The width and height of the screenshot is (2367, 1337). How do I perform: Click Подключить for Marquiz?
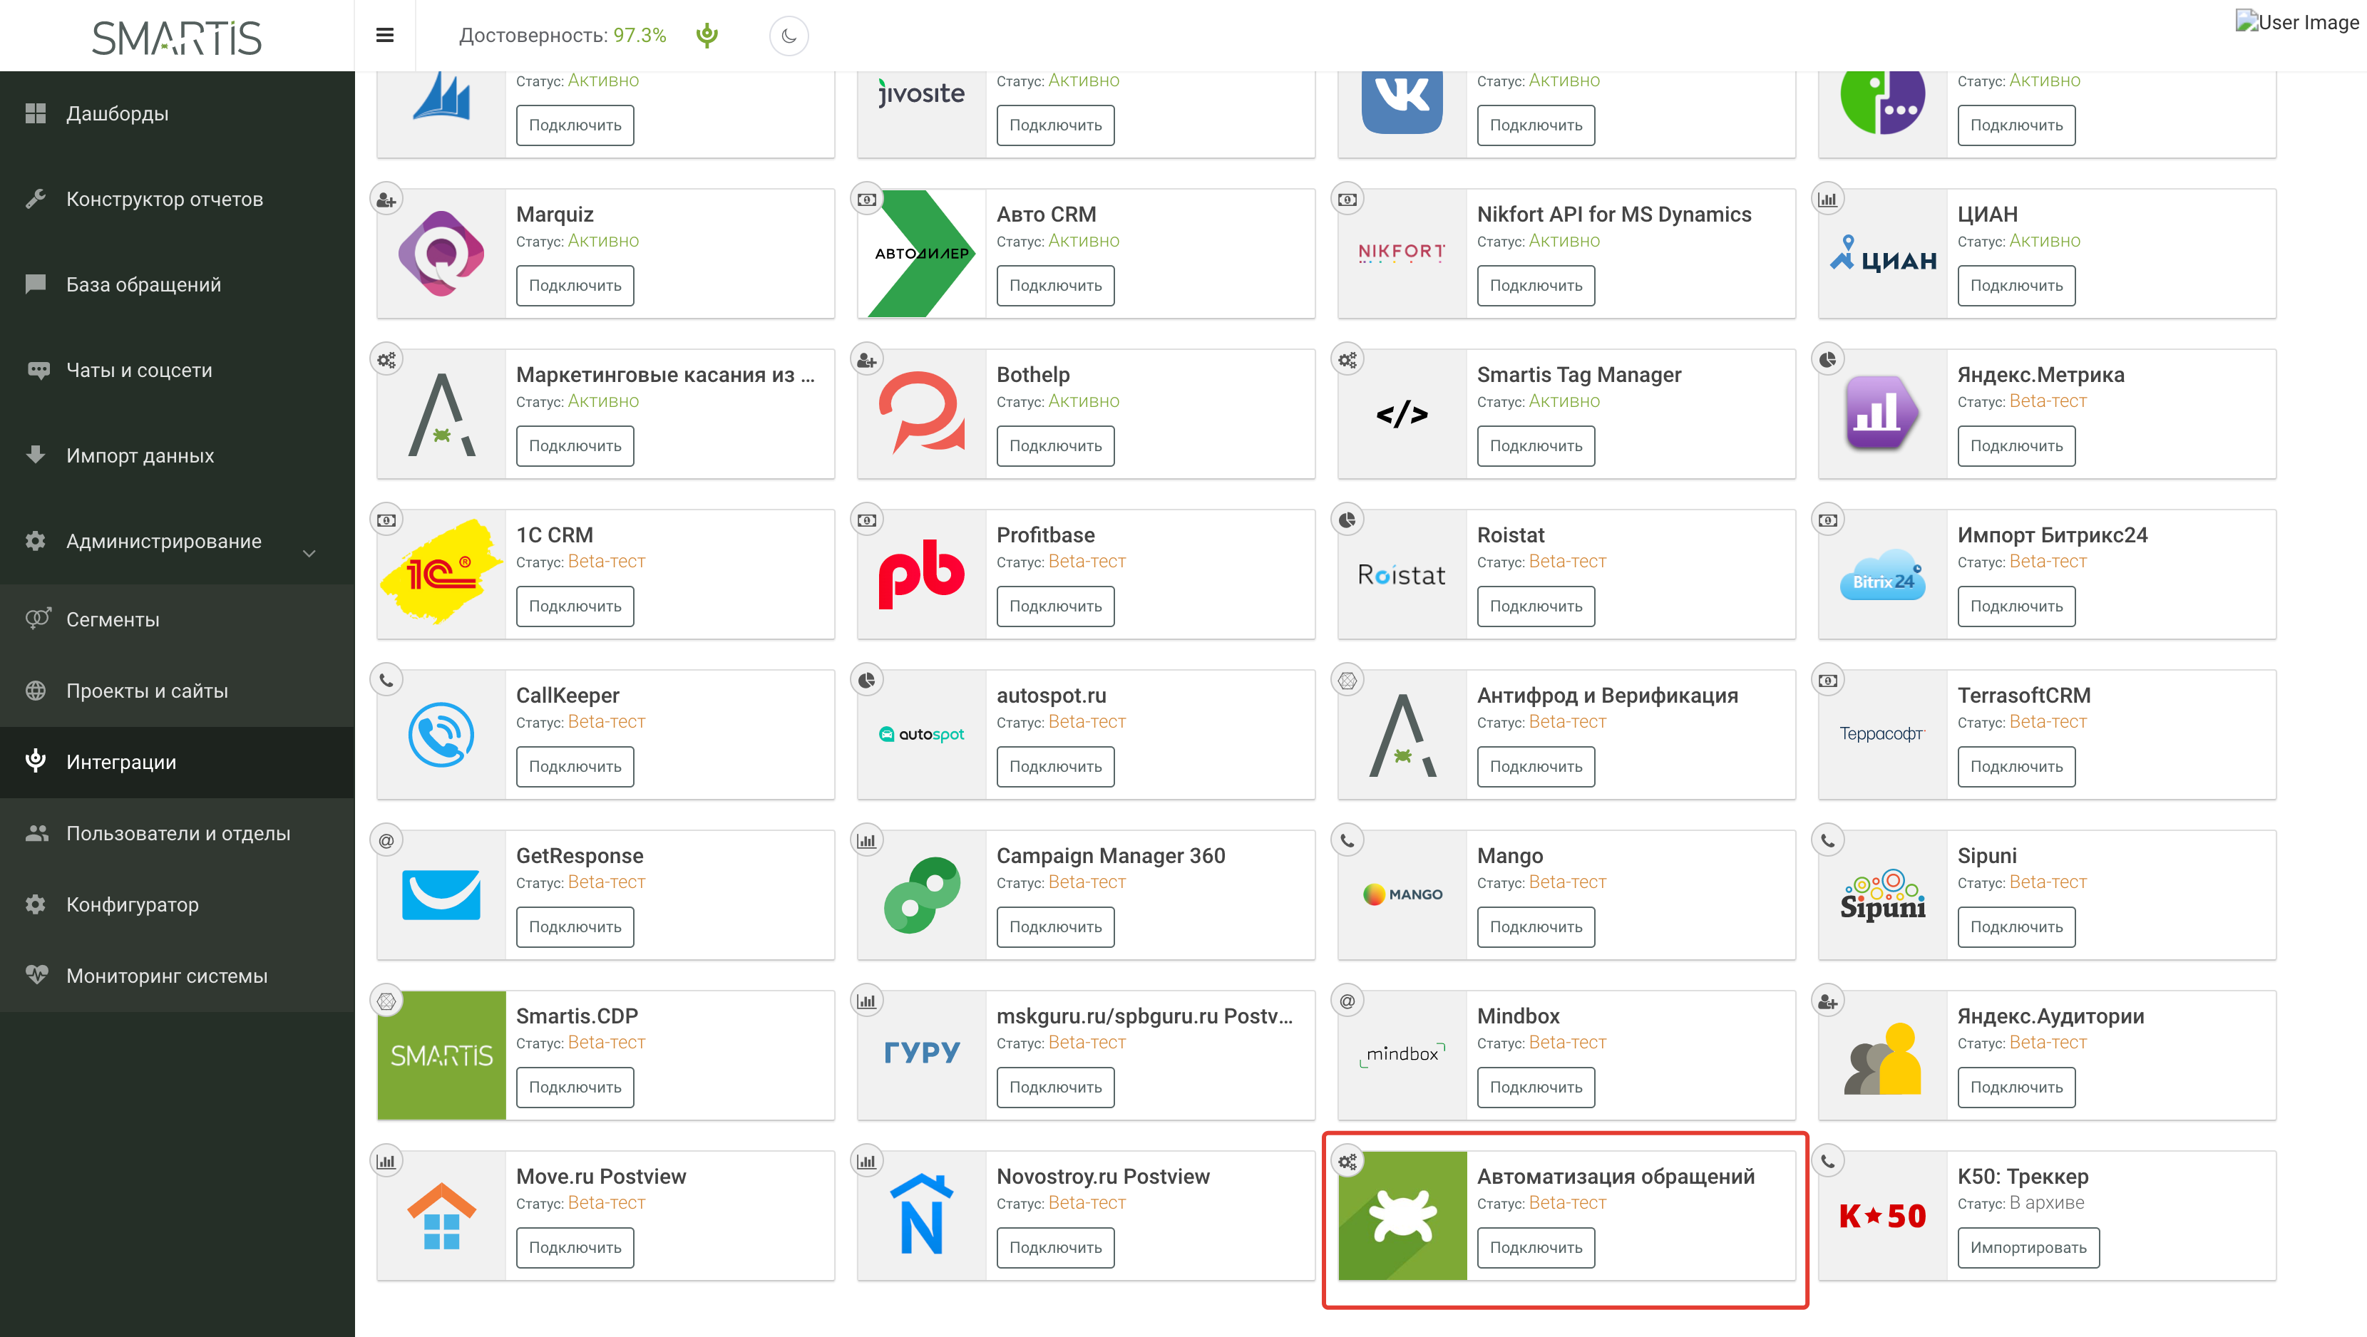575,286
